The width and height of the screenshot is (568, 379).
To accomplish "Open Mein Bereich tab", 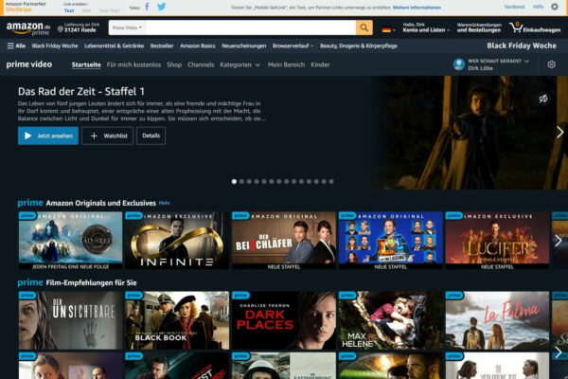I will pos(286,64).
